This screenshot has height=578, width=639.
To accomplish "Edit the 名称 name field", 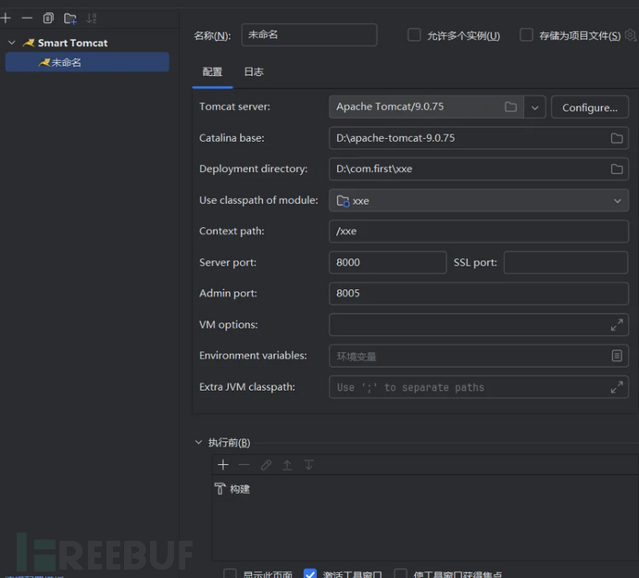I will [309, 34].
